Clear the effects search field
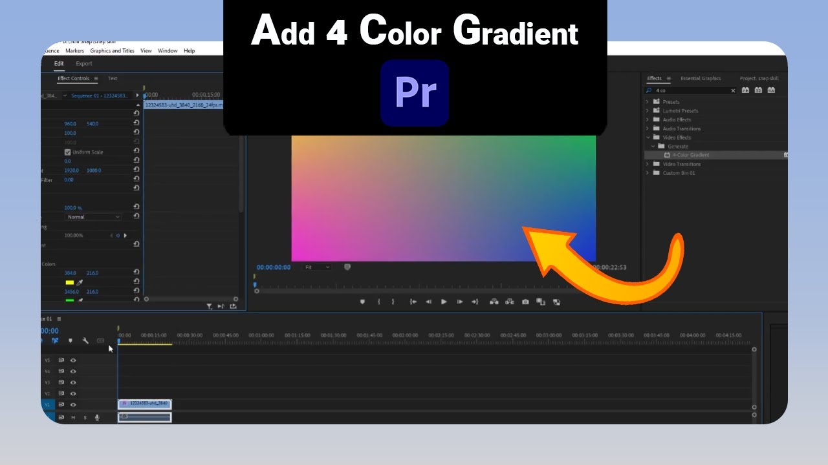Image resolution: width=828 pixels, height=465 pixels. [733, 91]
